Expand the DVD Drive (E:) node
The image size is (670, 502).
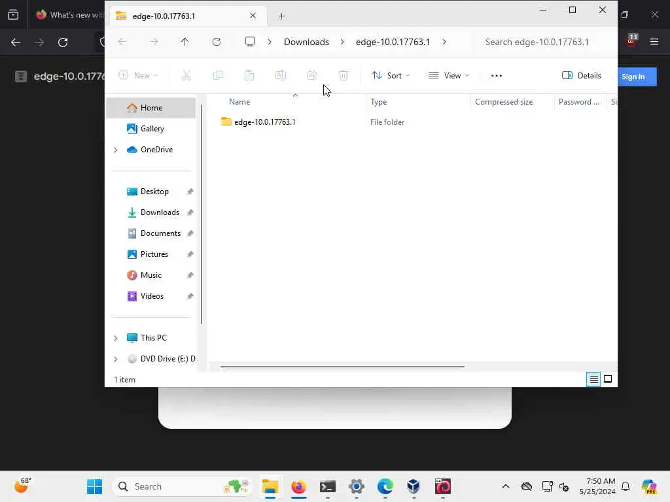click(115, 359)
